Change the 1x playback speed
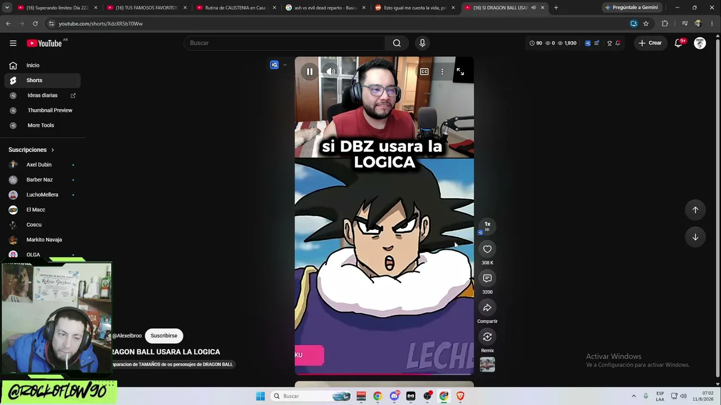The width and height of the screenshot is (721, 405). (x=487, y=224)
